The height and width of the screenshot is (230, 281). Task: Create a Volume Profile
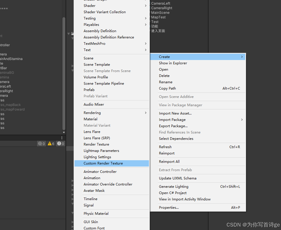click(112, 77)
